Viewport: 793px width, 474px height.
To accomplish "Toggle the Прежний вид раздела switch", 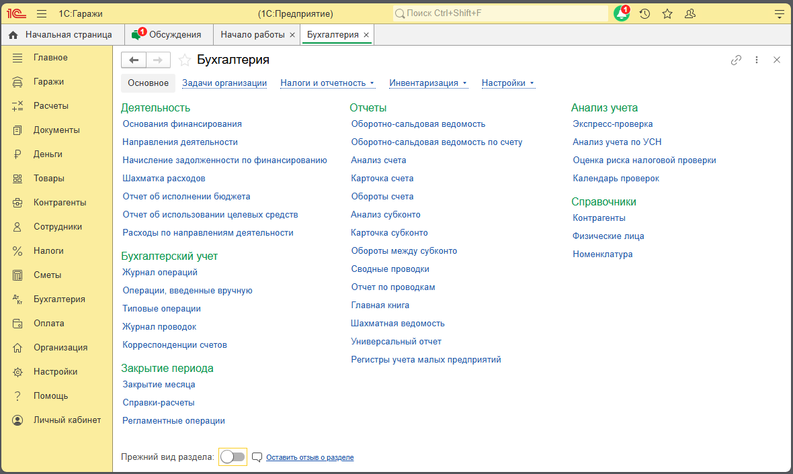I will [233, 457].
